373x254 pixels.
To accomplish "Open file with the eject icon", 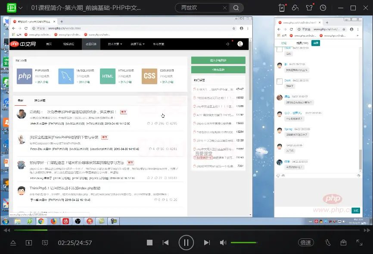I will 13,243.
